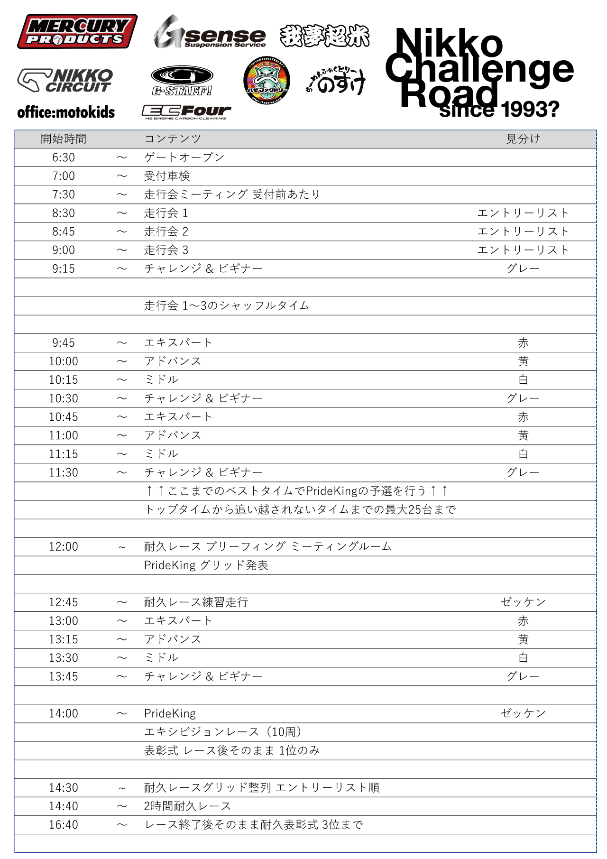
Task: Click the 走行会ミーティング 受付前あたり entry
Action: (x=232, y=194)
